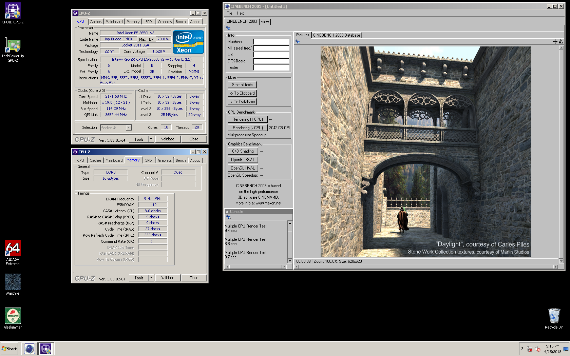The image size is (570, 356).
Task: Click the move arrows icon above the picture
Action: point(555,42)
